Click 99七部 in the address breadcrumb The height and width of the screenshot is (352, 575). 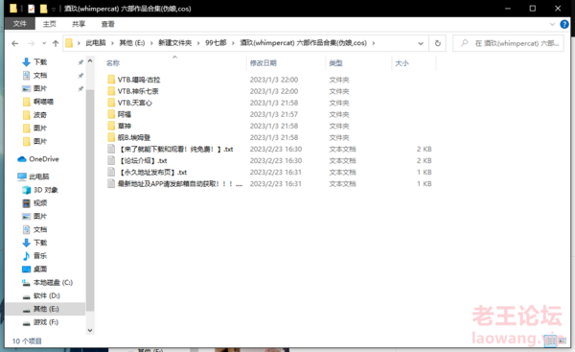coord(216,43)
